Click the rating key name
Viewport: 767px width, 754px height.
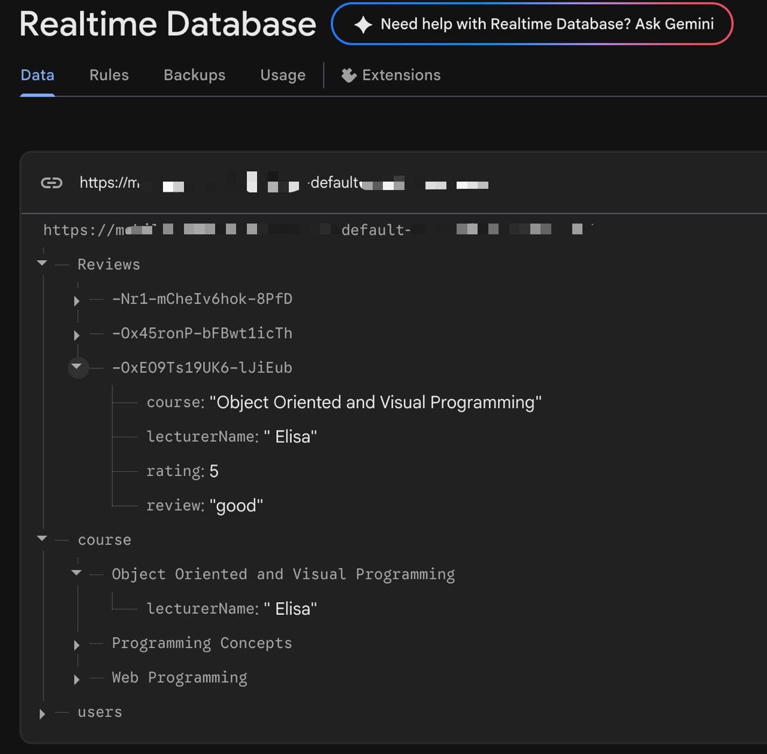point(175,471)
